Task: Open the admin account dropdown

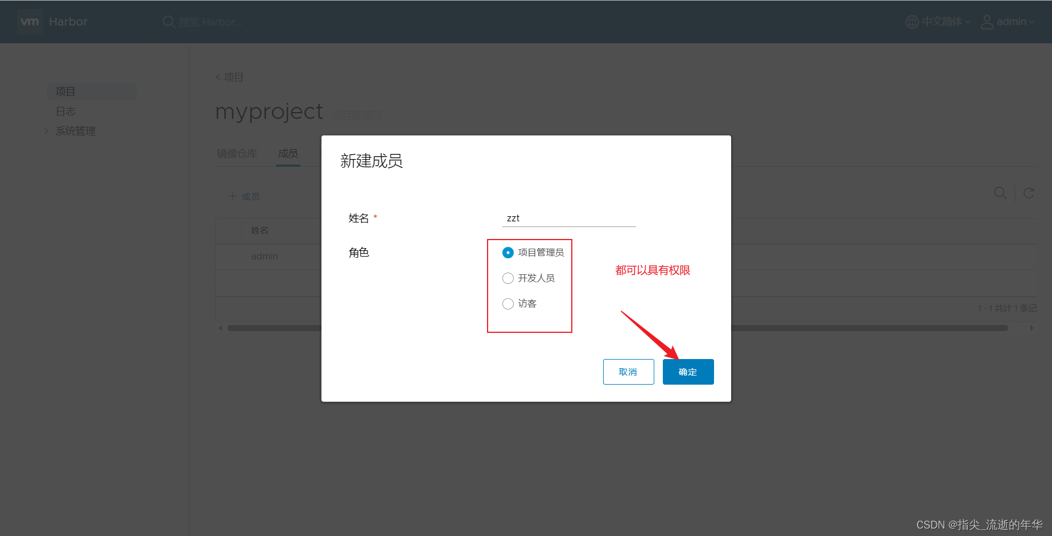Action: [x=1015, y=22]
